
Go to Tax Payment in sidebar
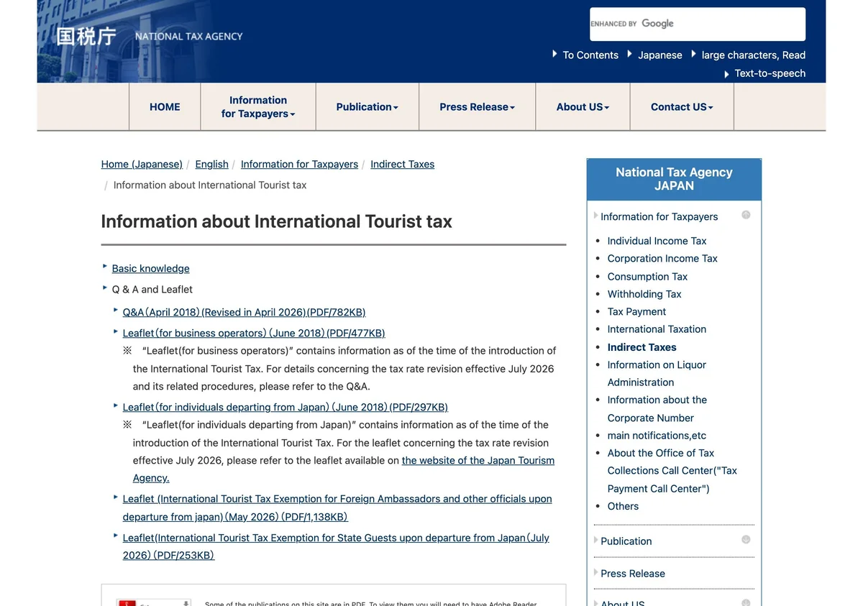coord(636,311)
